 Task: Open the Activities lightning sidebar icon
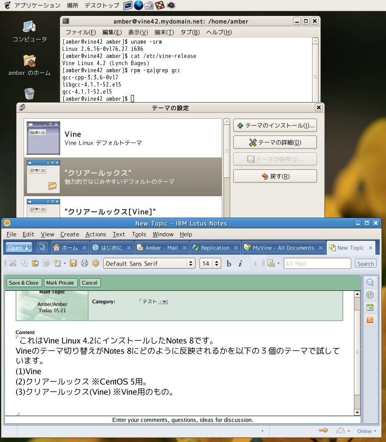[370, 295]
